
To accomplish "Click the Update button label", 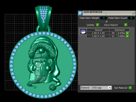I will pyautogui.click(x=90, y=25).
